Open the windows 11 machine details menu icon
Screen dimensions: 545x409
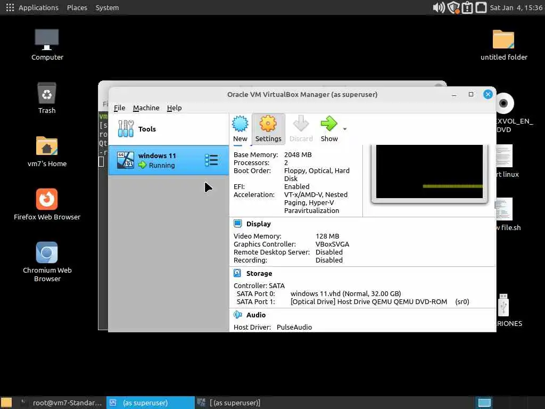click(x=211, y=160)
